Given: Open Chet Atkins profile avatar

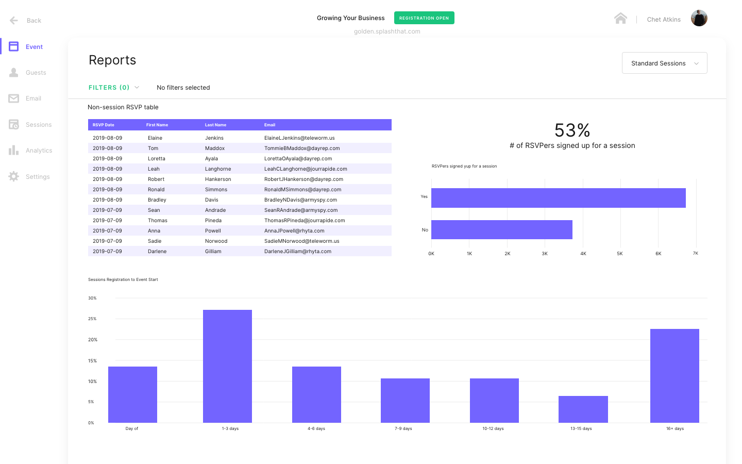Looking at the screenshot, I should coord(699,19).
